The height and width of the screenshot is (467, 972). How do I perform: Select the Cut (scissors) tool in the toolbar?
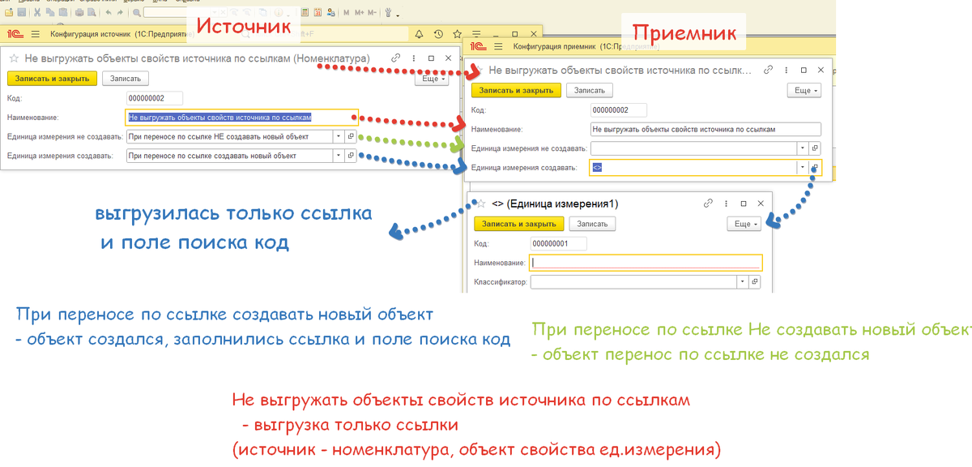click(x=37, y=12)
